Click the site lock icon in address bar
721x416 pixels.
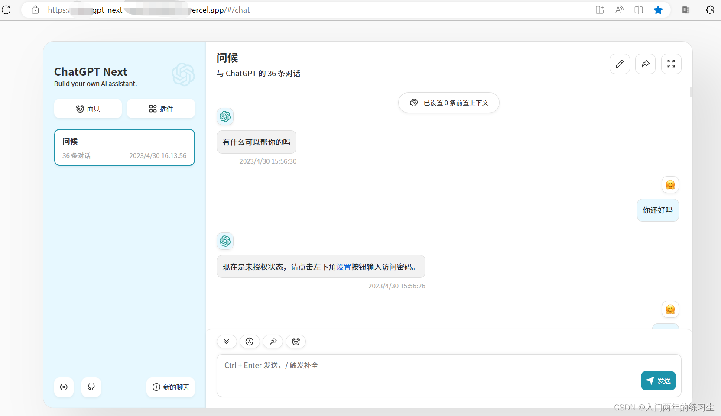pyautogui.click(x=36, y=10)
